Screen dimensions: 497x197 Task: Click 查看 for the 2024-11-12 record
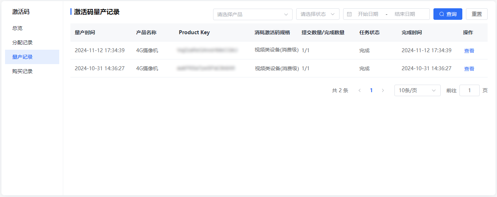469,51
